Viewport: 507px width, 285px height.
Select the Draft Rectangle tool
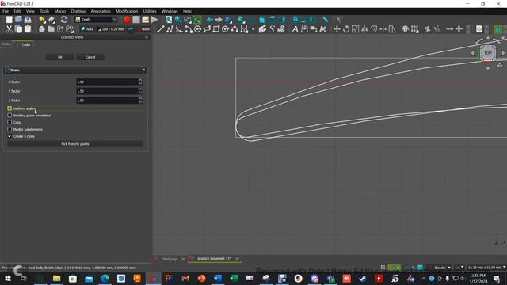point(216,29)
